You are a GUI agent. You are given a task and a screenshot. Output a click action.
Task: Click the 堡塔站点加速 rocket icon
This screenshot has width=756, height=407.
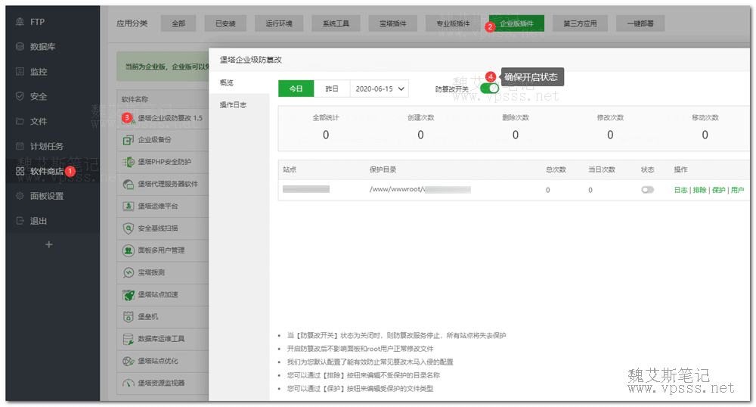(129, 294)
